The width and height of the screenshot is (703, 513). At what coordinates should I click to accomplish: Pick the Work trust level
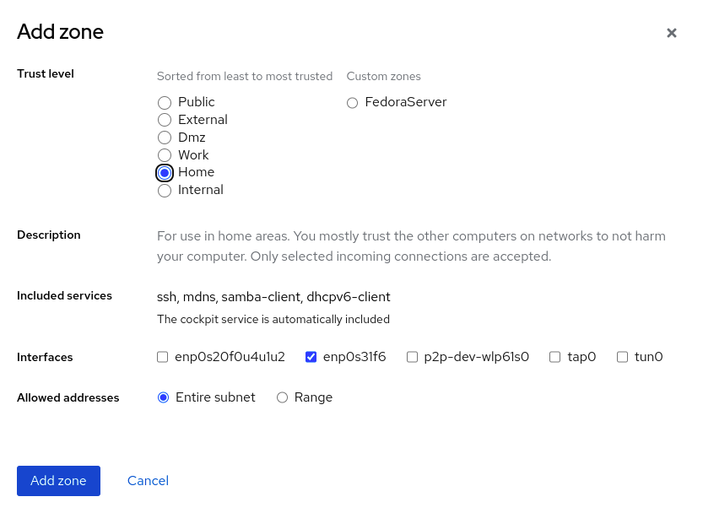tap(165, 155)
